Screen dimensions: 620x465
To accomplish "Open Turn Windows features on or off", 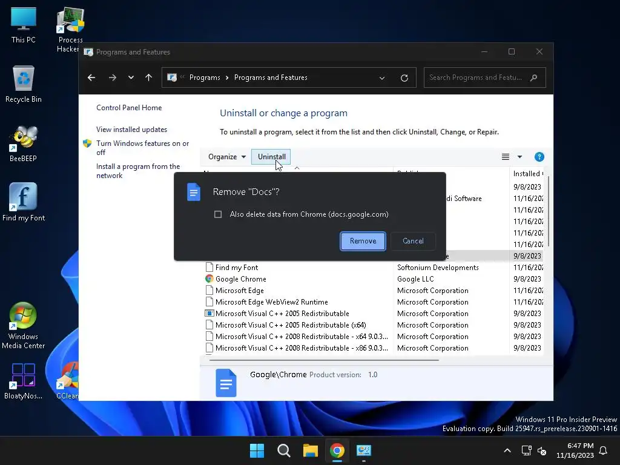I will 142,148.
